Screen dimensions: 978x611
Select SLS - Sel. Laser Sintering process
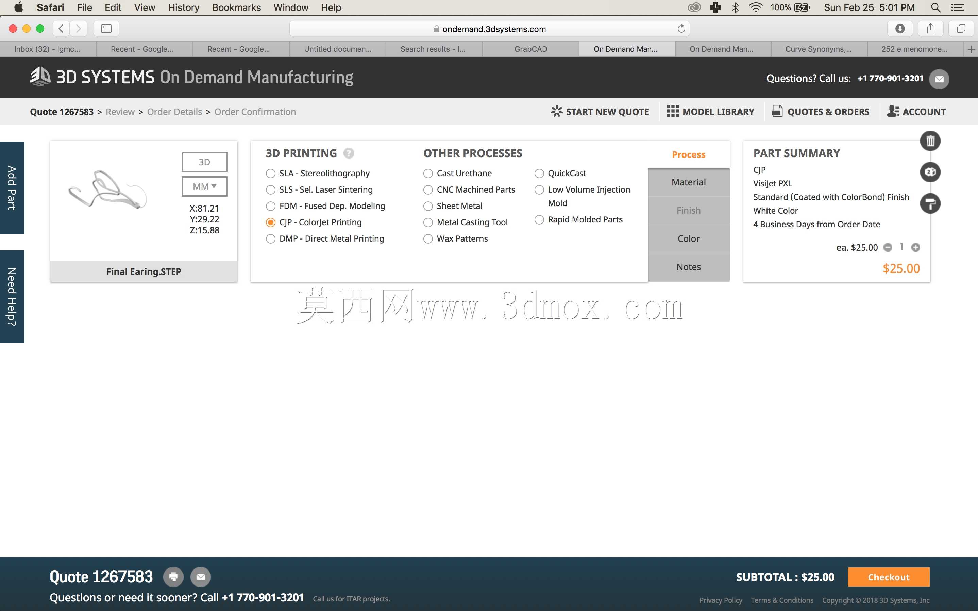271,189
